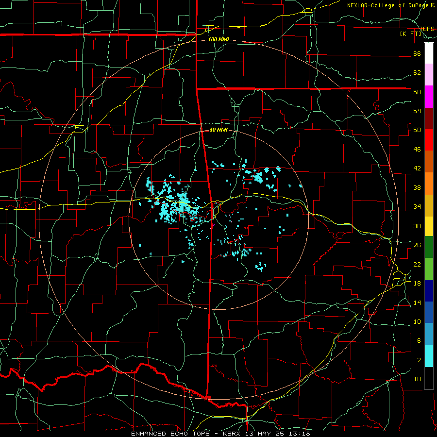This screenshot has width=437, height=437.
Task: Click the medium blue 18 kft swatch
Action: [x=429, y=312]
